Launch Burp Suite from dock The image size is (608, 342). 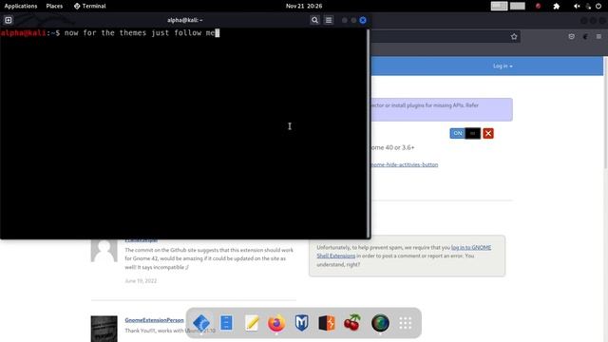click(327, 323)
